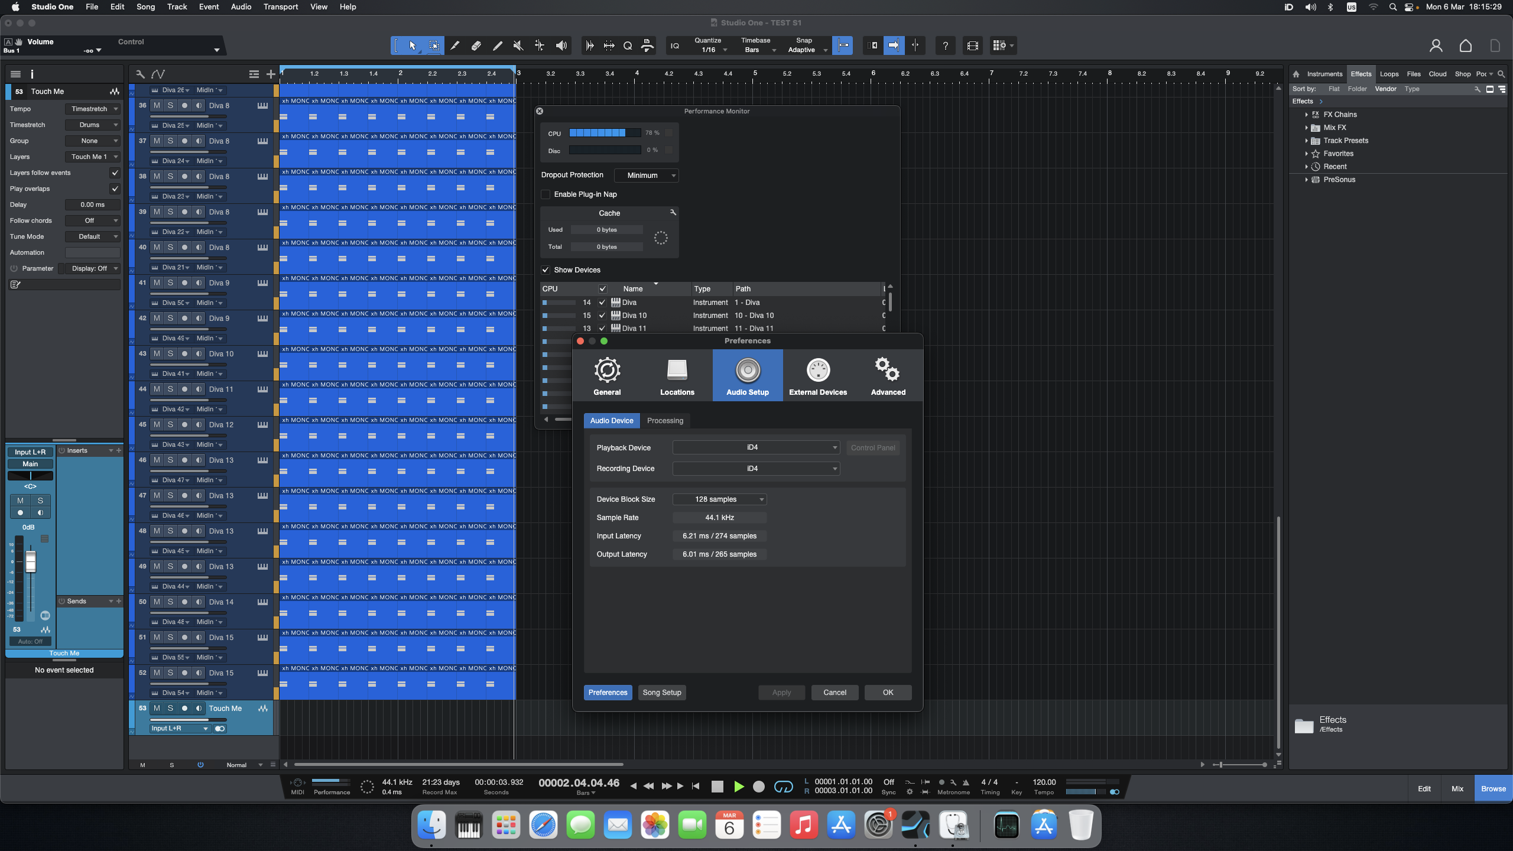Viewport: 1513px width, 851px height.
Task: Expand the FX Chains folder
Action: tap(1306, 115)
